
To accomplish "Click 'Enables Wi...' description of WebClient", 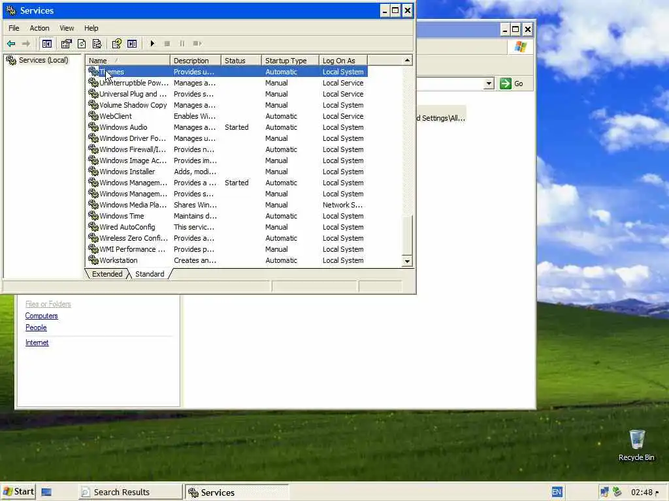I will 195,116.
